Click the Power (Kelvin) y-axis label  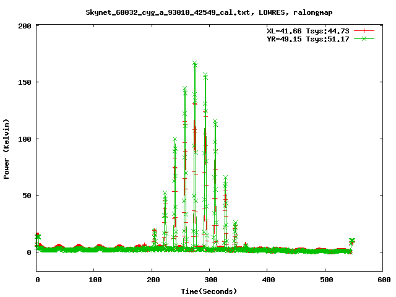pos(6,149)
